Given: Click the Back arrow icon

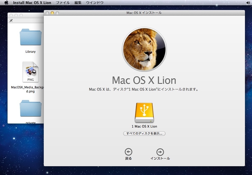Looking at the screenshot, I should tap(129, 152).
